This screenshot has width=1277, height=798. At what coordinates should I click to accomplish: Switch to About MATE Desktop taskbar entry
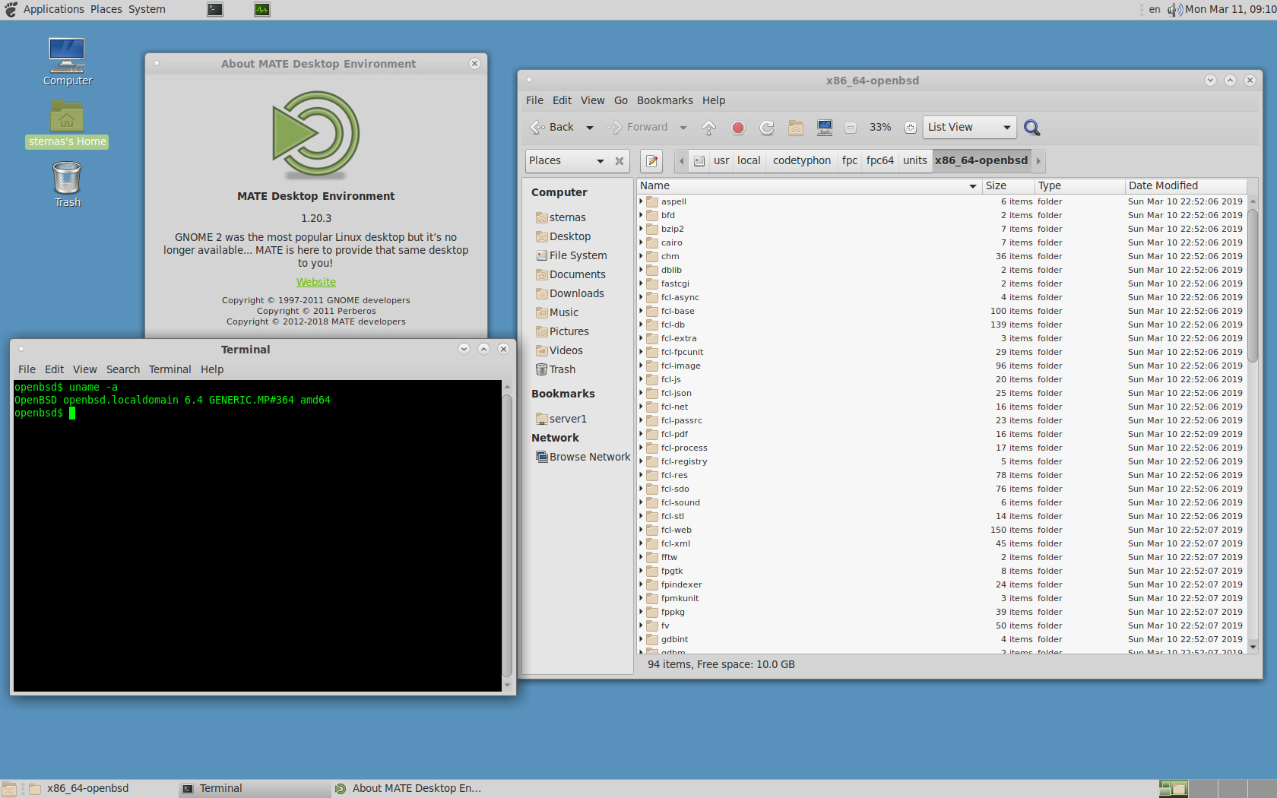pyautogui.click(x=407, y=789)
